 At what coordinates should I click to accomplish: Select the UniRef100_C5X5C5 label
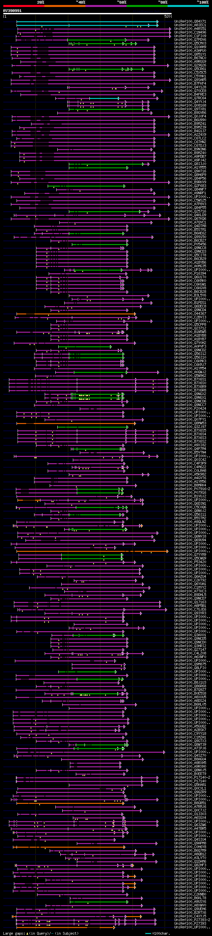pyautogui.click(x=190, y=73)
